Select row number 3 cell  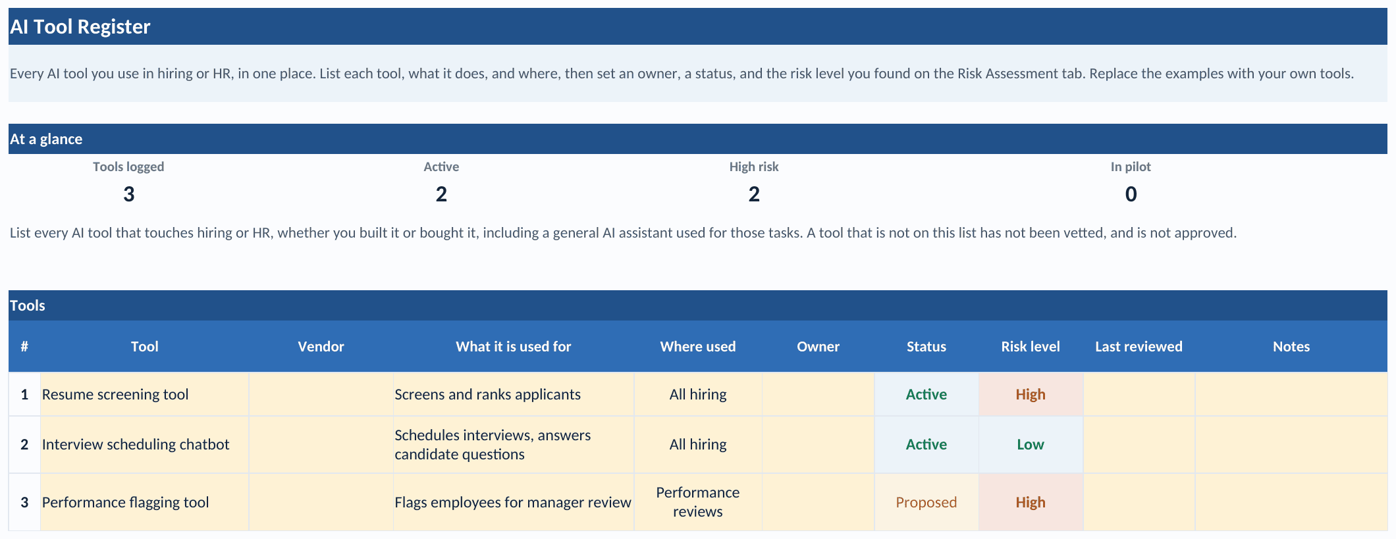coord(24,502)
